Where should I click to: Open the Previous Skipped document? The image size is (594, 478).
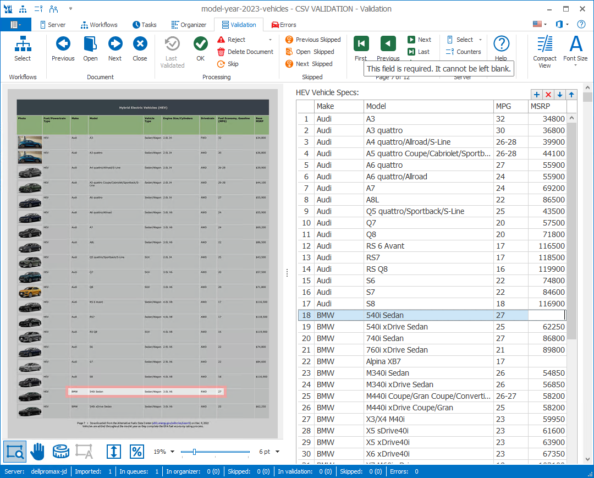click(x=313, y=40)
